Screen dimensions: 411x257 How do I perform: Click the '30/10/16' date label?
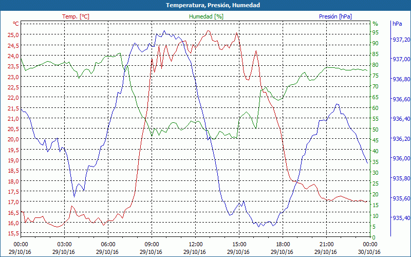pos(369,252)
